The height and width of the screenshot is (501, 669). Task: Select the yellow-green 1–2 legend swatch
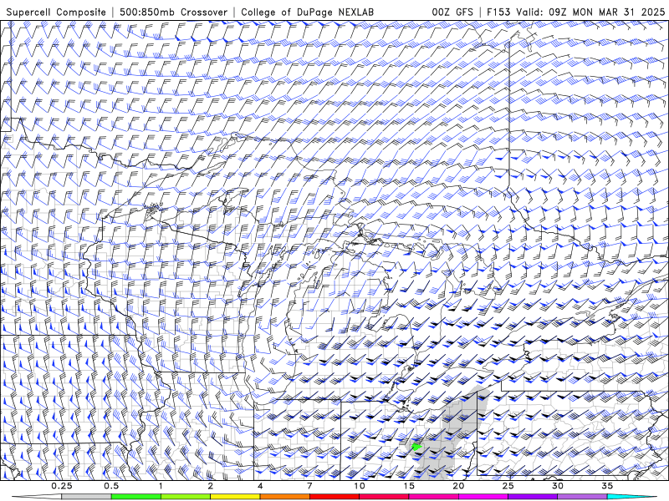(x=185, y=497)
